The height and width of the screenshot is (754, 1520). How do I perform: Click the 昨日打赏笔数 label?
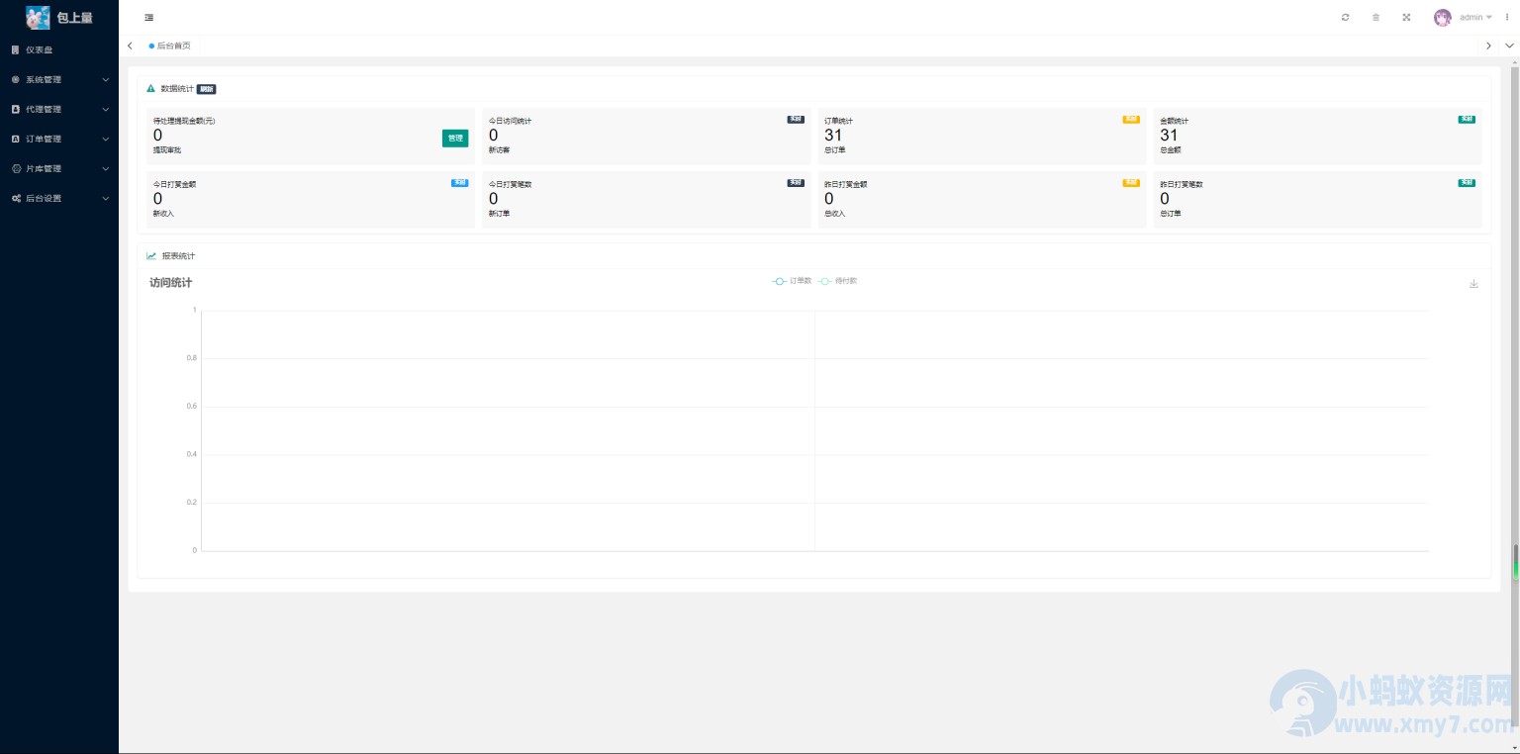point(1181,184)
